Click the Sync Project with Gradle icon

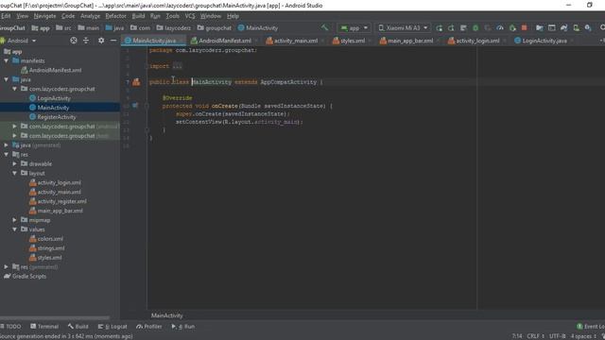pos(564,28)
